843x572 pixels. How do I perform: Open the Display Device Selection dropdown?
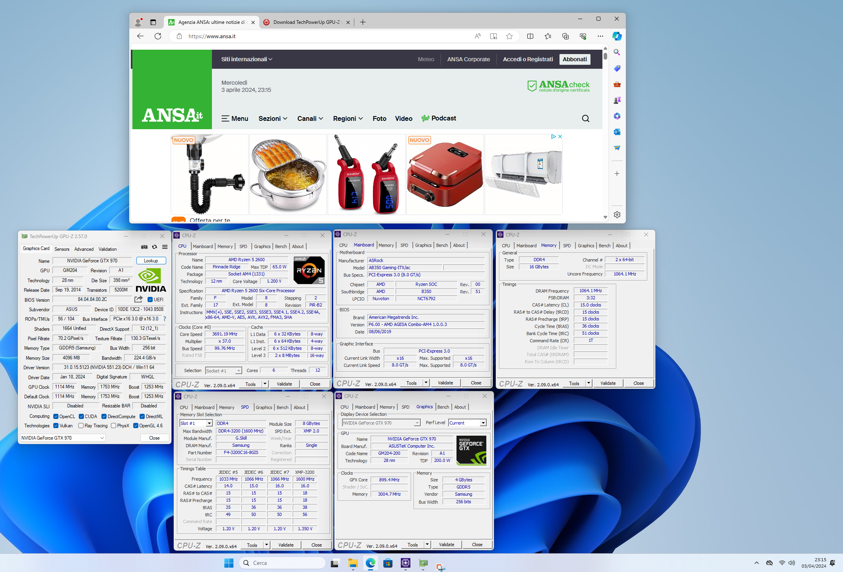381,423
